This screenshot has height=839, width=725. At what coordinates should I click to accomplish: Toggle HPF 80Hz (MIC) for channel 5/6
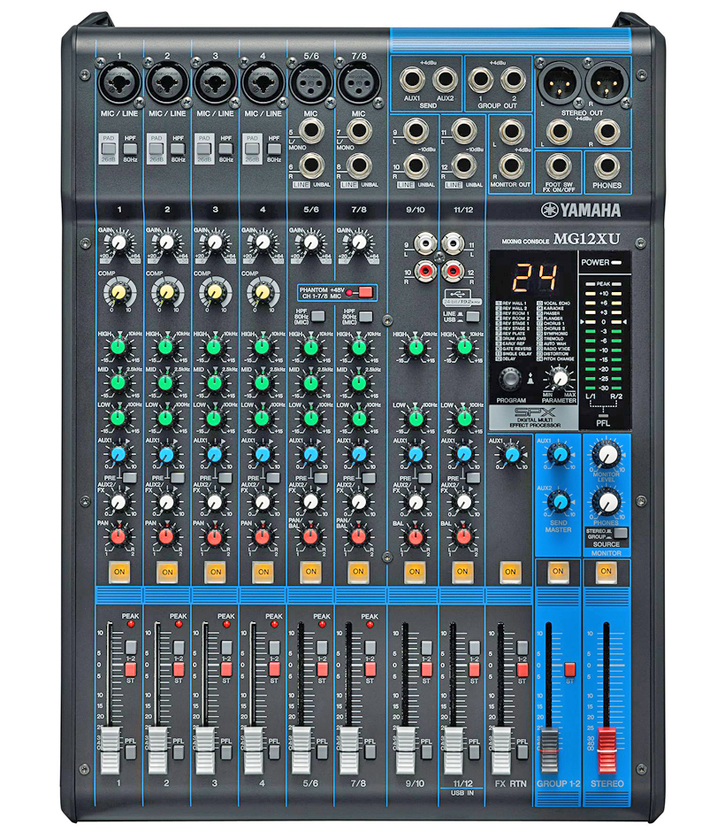(x=317, y=316)
